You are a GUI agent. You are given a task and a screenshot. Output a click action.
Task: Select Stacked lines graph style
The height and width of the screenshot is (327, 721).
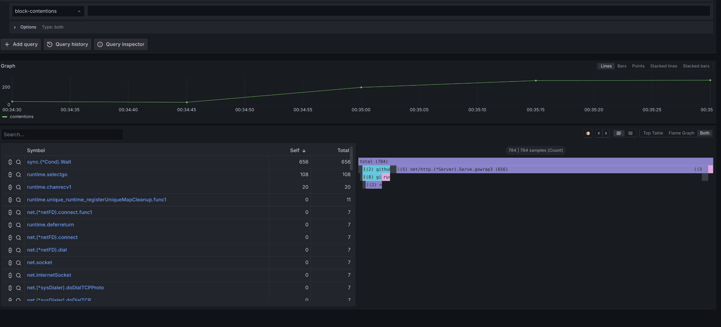(663, 66)
